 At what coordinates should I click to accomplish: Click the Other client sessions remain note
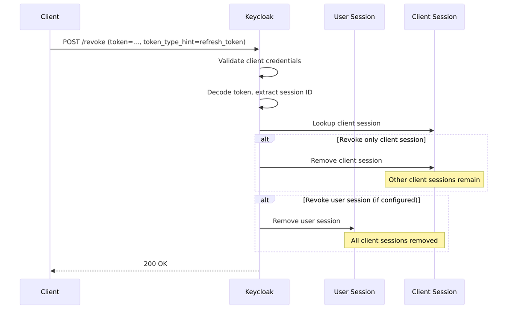[434, 180]
